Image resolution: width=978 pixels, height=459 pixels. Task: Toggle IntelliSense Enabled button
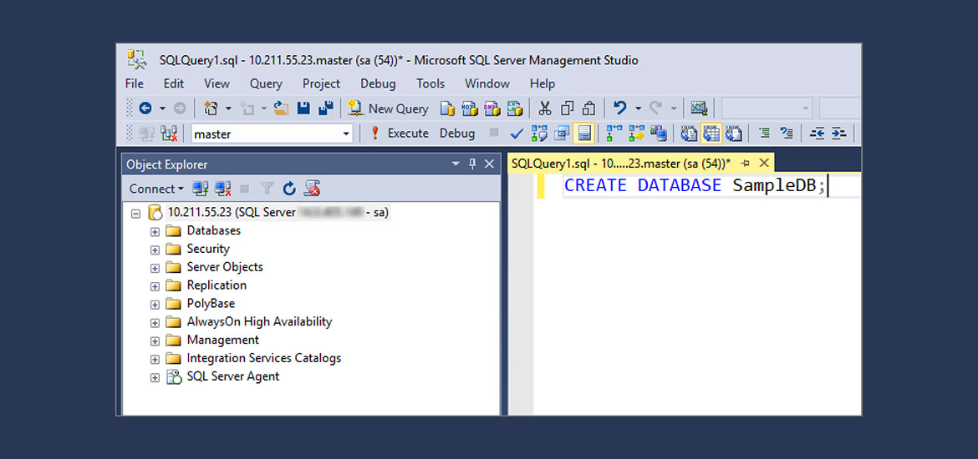[583, 134]
